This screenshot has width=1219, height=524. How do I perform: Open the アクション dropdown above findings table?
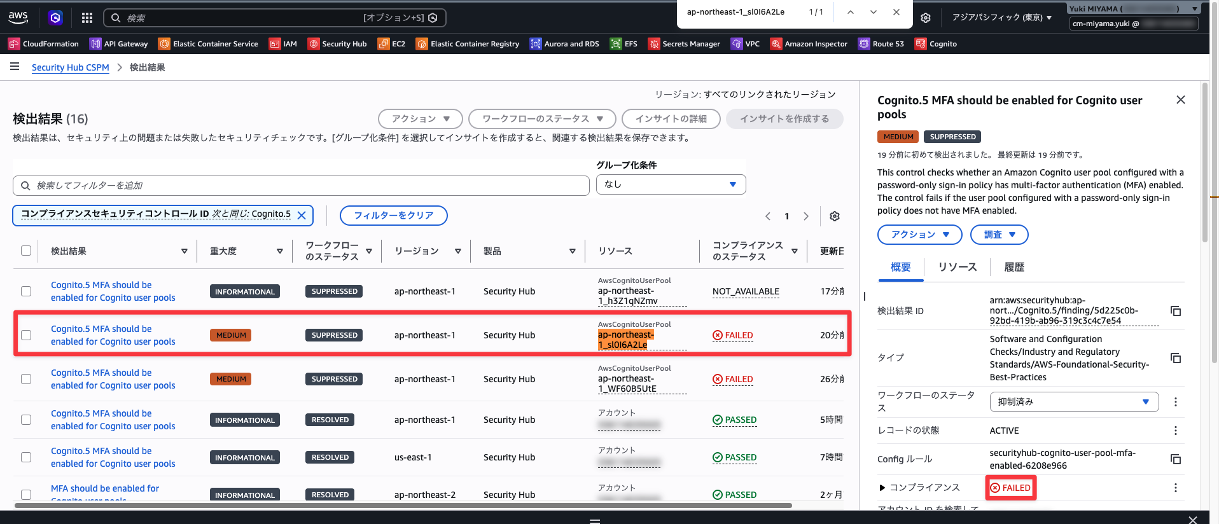point(421,119)
